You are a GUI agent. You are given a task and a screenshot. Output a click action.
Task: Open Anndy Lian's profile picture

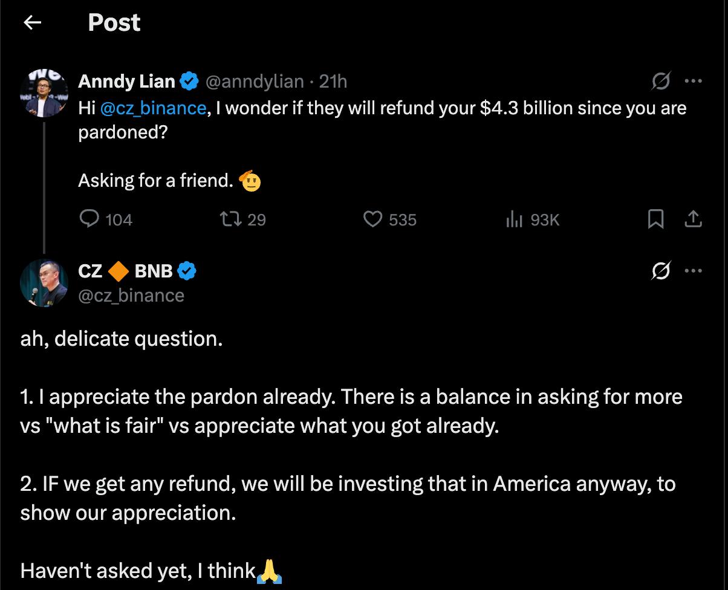coord(44,91)
